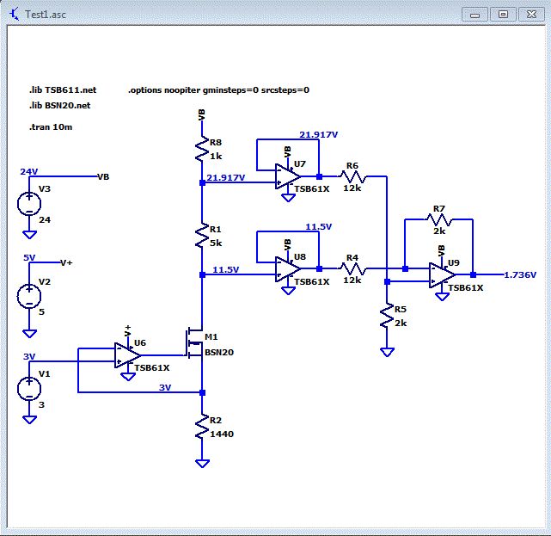Select resistor R6 12k
The height and width of the screenshot is (536, 551).
tap(352, 176)
